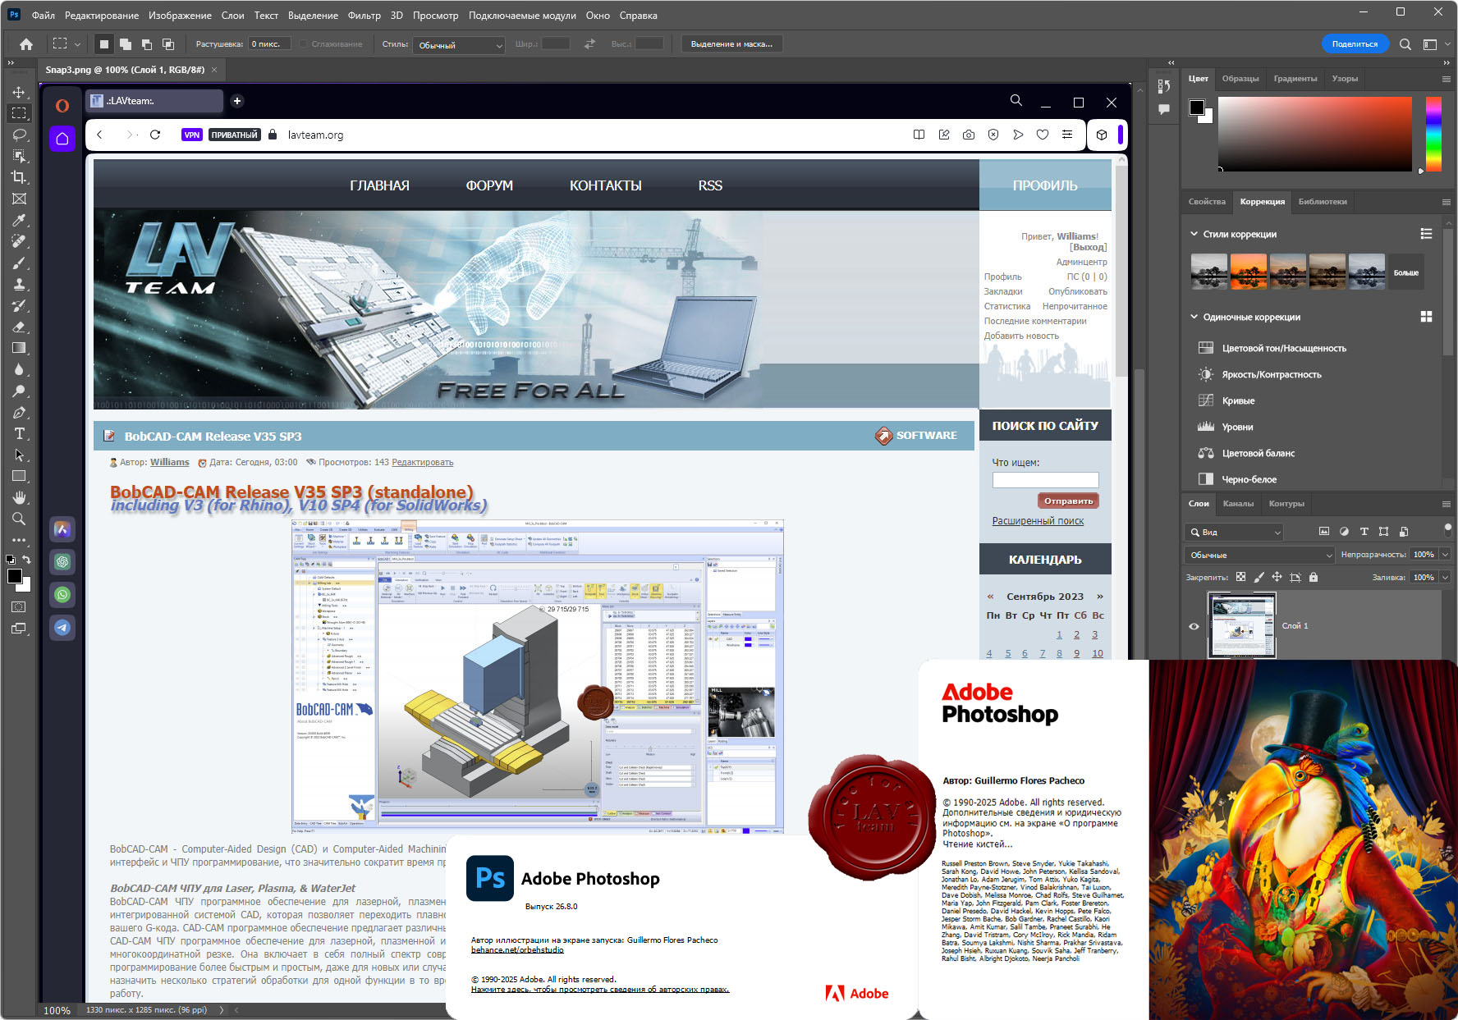1458x1020 pixels.
Task: Toggle visibility of Слой 1 layer
Action: [x=1194, y=626]
